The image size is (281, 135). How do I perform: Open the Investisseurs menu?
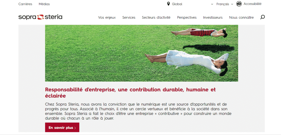[213, 18]
